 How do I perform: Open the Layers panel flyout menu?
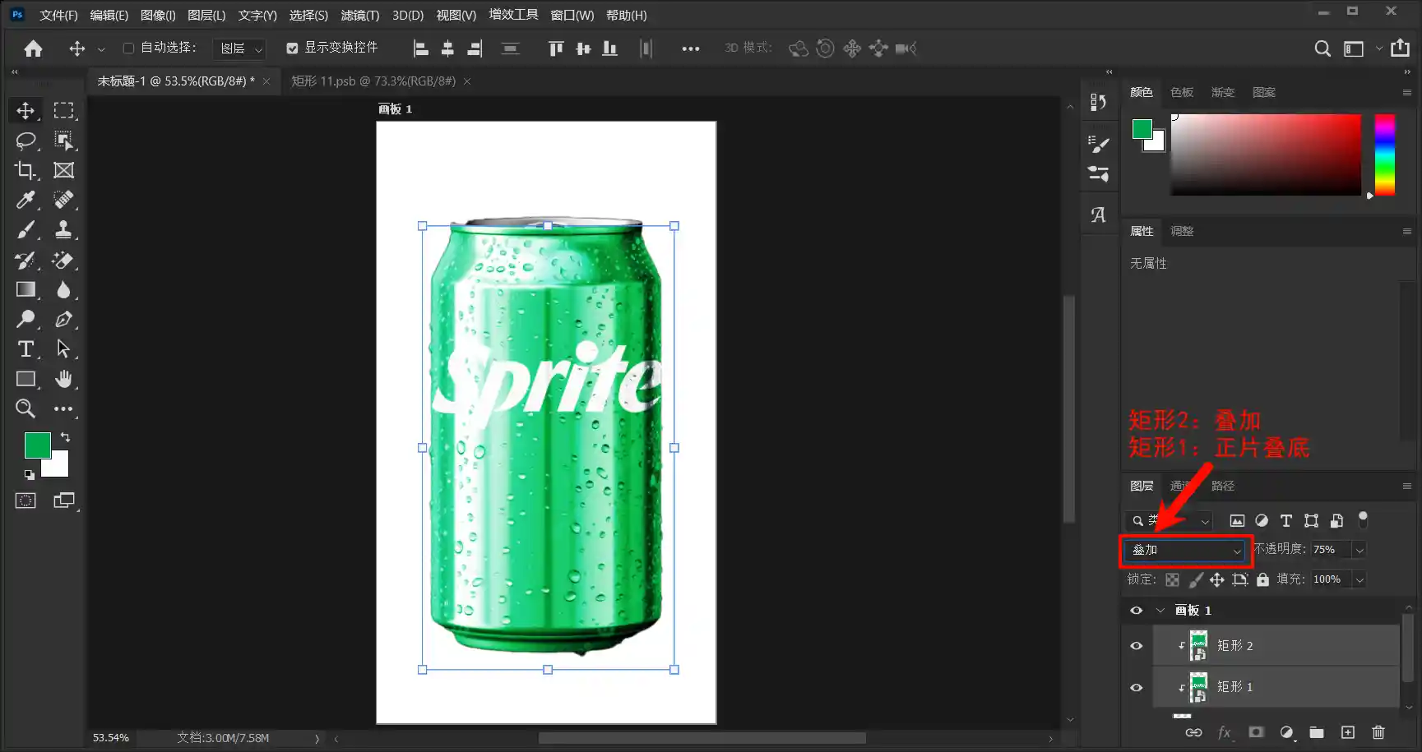click(x=1406, y=486)
